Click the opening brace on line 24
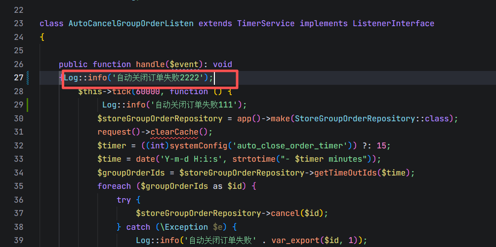The image size is (496, 247). pos(42,37)
